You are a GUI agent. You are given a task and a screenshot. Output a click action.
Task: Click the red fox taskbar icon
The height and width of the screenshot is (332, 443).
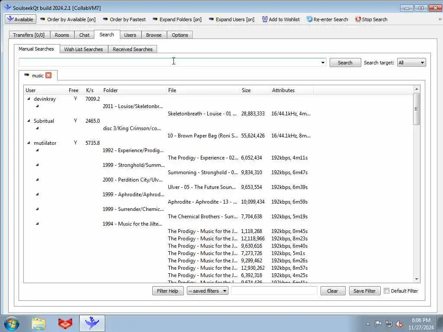click(65, 323)
